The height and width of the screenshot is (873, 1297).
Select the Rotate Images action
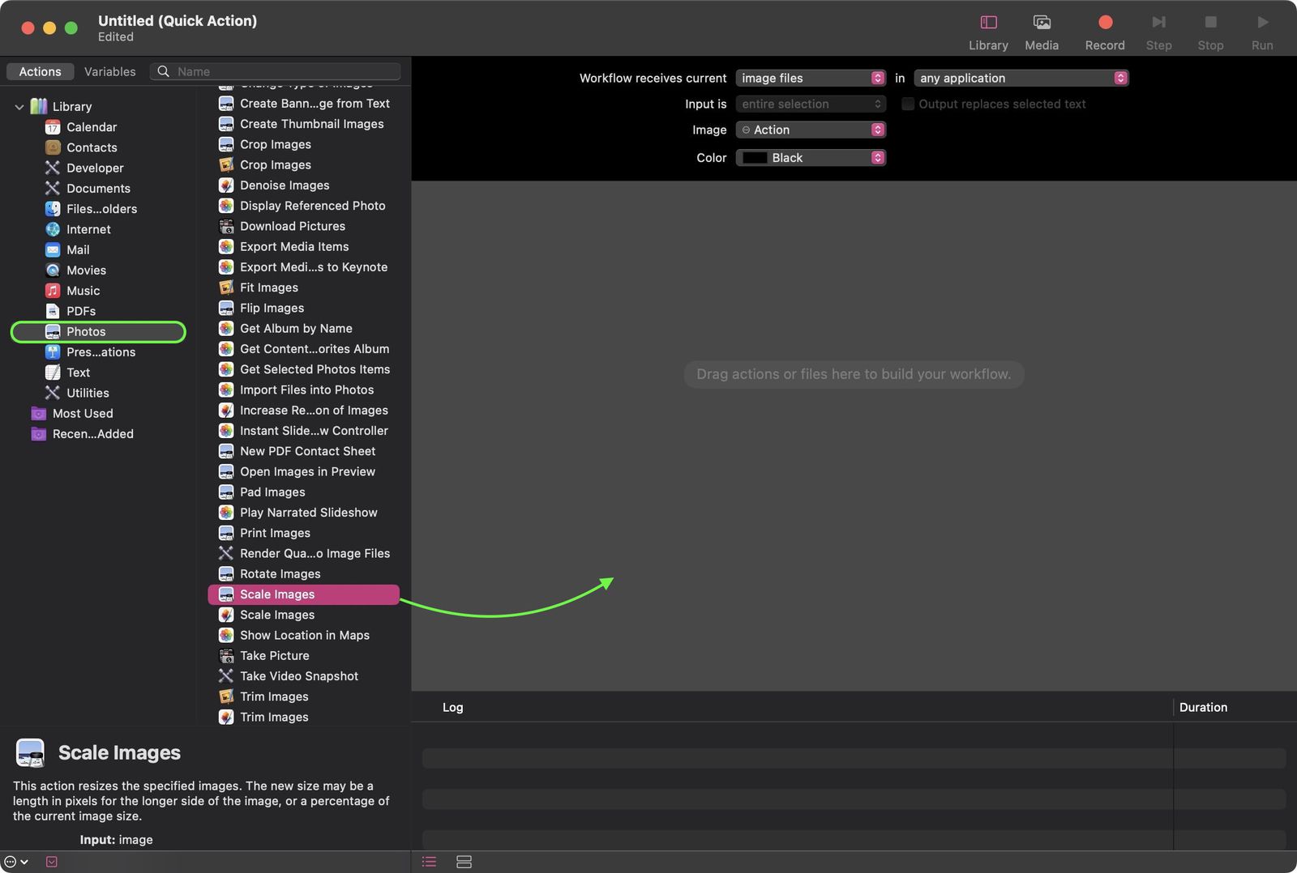click(x=280, y=573)
